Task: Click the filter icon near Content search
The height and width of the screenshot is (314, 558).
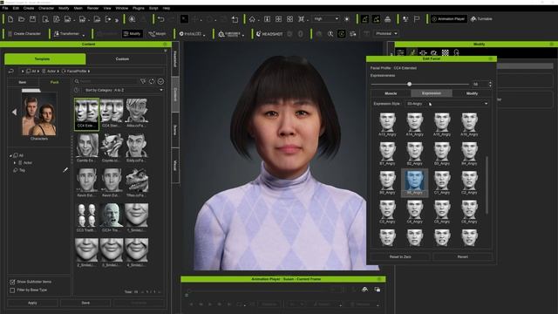Action: 143,81
